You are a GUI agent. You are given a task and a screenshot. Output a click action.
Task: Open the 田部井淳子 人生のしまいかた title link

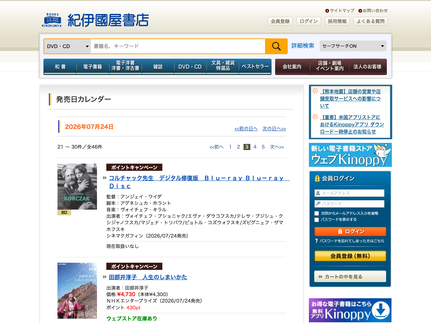(x=148, y=277)
